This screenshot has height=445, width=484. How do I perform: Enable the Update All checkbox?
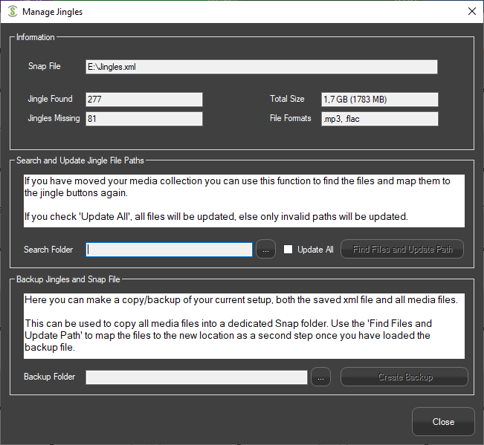[288, 249]
